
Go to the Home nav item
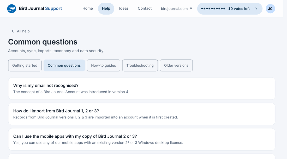[x=87, y=8]
